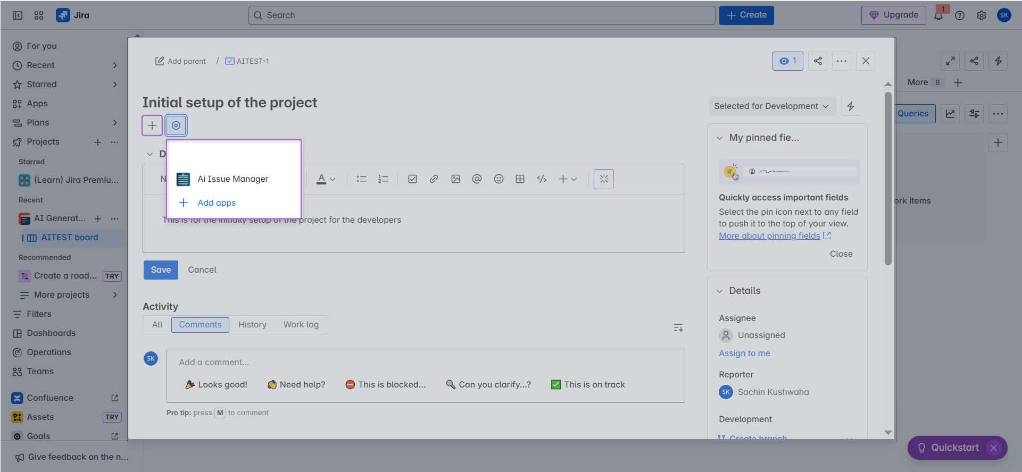Click the AI improve writing icon
1022x472 pixels.
coord(604,179)
